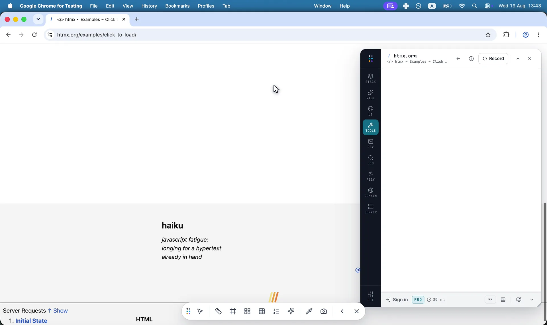The height and width of the screenshot is (325, 547).
Task: Select the four-squares layout tool
Action: [247, 311]
